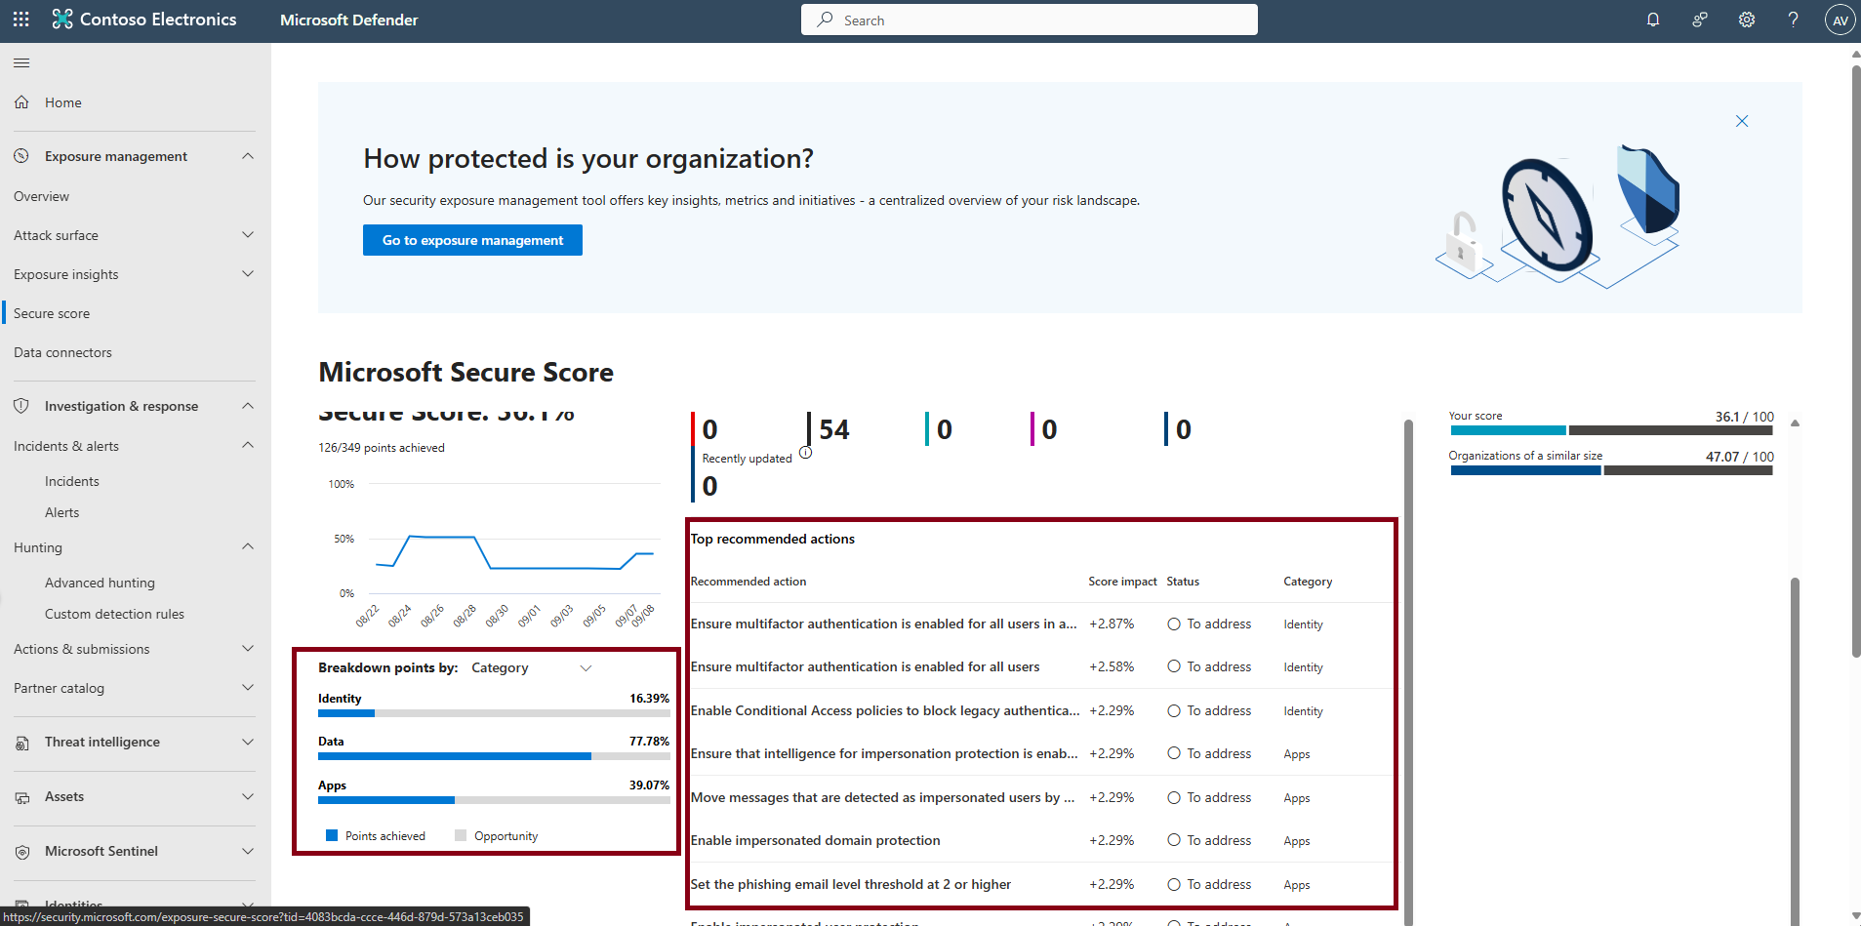Open Enable impersonated domain protection action
Image resolution: width=1861 pixels, height=926 pixels.
816,841
